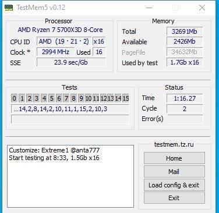Minimize the TestMem5 window
The height and width of the screenshot is (213, 219).
point(149,8)
